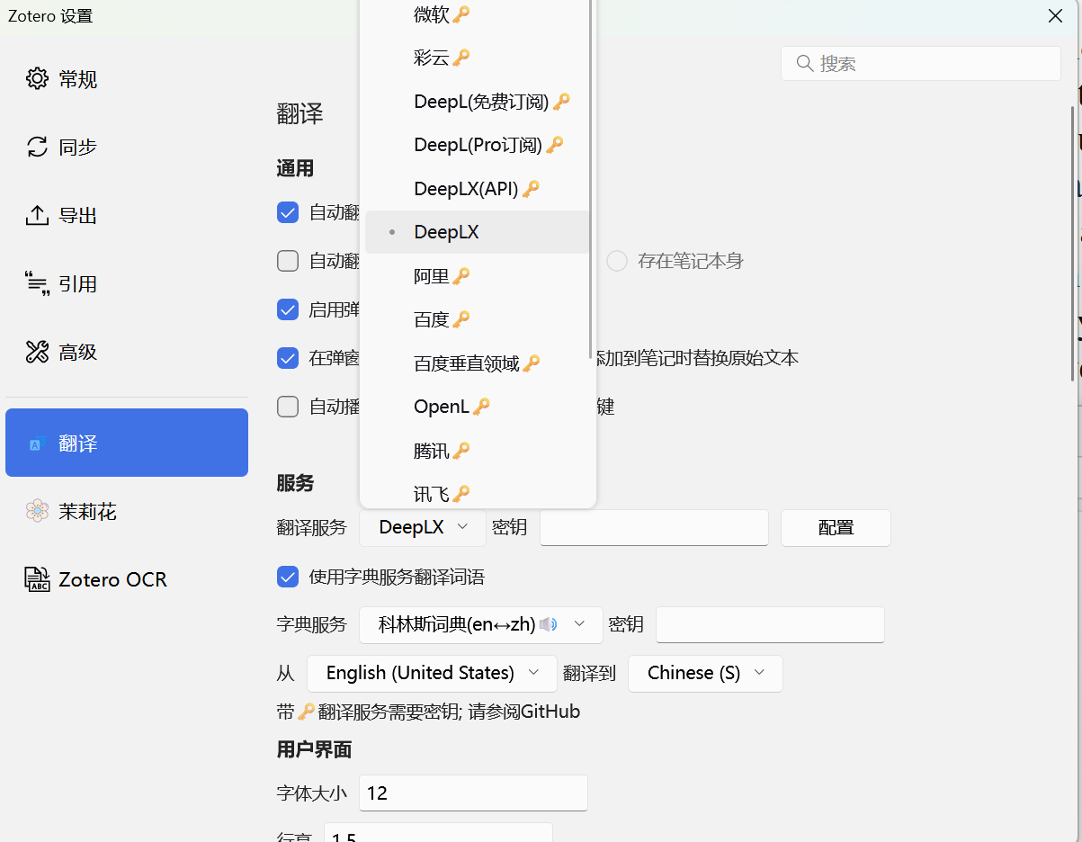Click key icon beside DeepLX(API)

pos(531,189)
